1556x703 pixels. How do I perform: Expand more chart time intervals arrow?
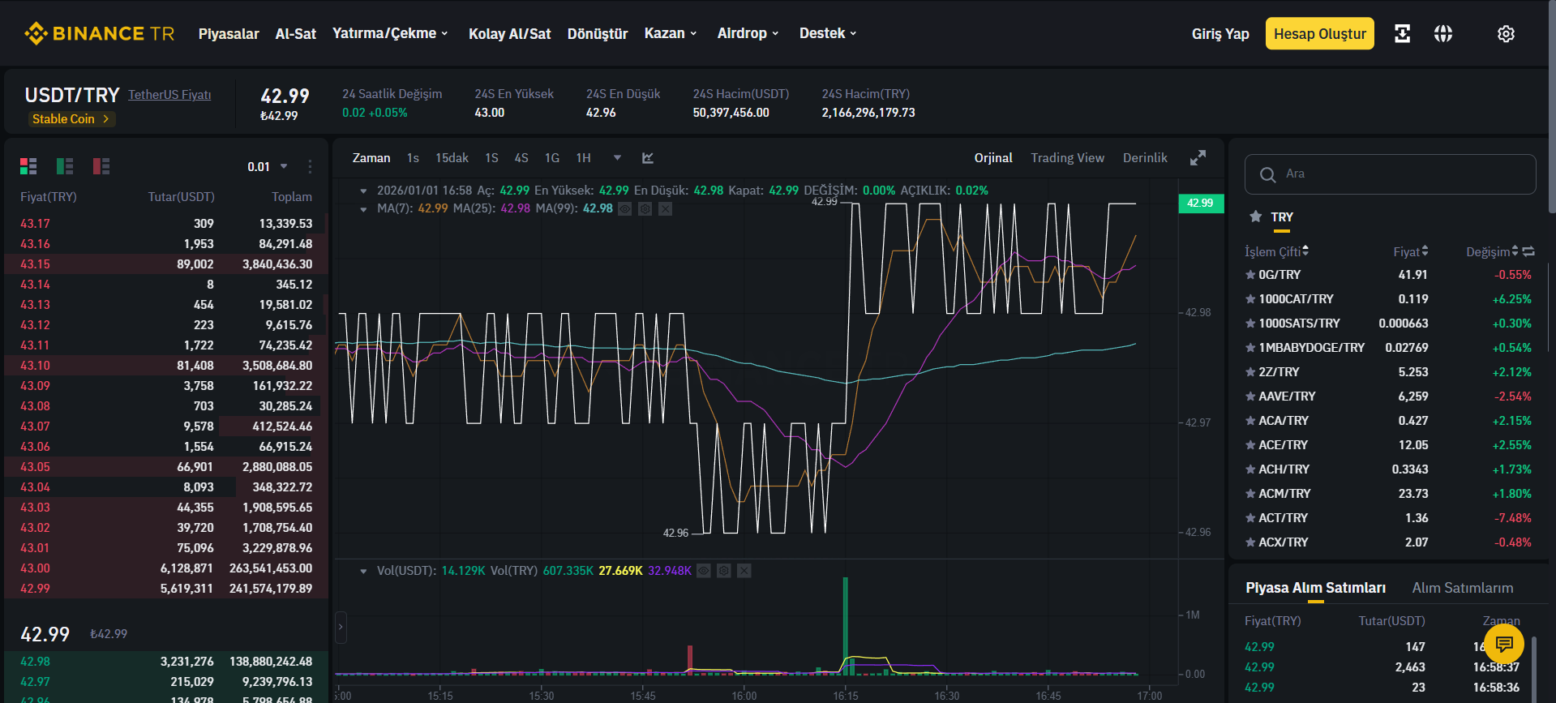point(617,158)
